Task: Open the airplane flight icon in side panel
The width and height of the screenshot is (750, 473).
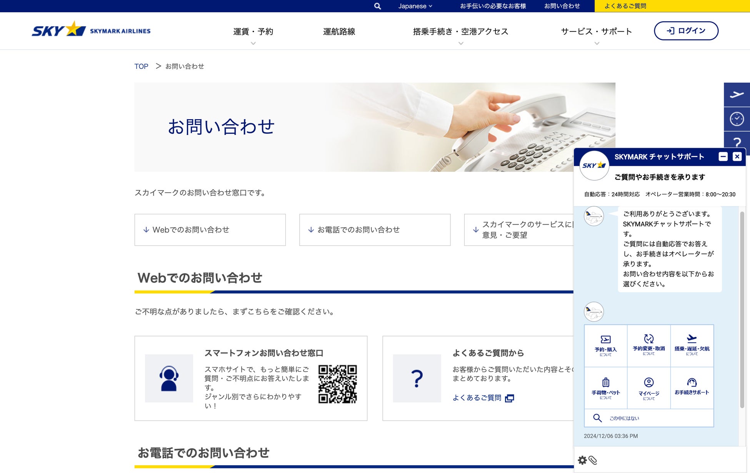Action: (x=737, y=95)
